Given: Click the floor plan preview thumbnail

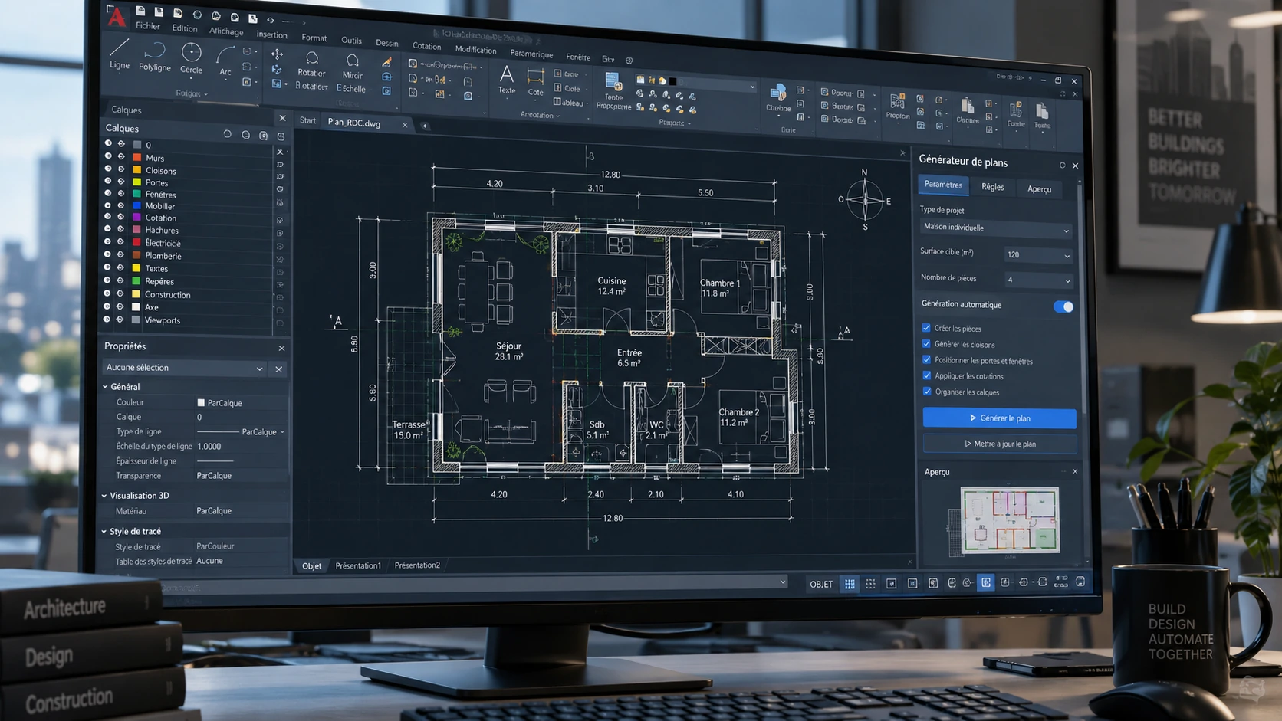Looking at the screenshot, I should 1011,520.
